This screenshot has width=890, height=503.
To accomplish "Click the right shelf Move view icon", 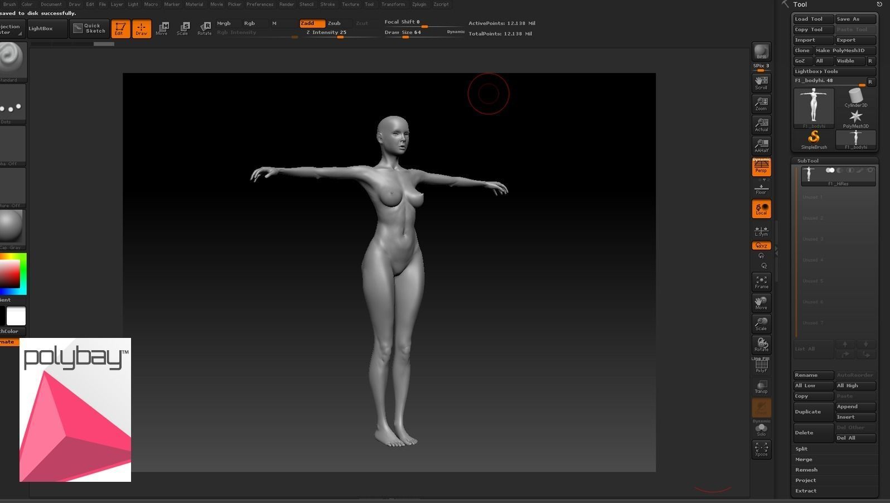I will pos(761,303).
